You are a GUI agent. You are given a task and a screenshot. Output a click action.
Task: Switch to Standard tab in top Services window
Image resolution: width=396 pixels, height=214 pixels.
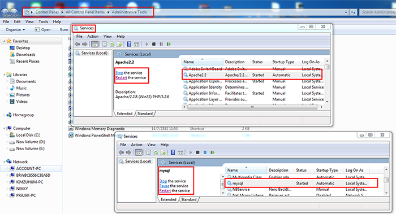pyautogui.click(x=145, y=113)
